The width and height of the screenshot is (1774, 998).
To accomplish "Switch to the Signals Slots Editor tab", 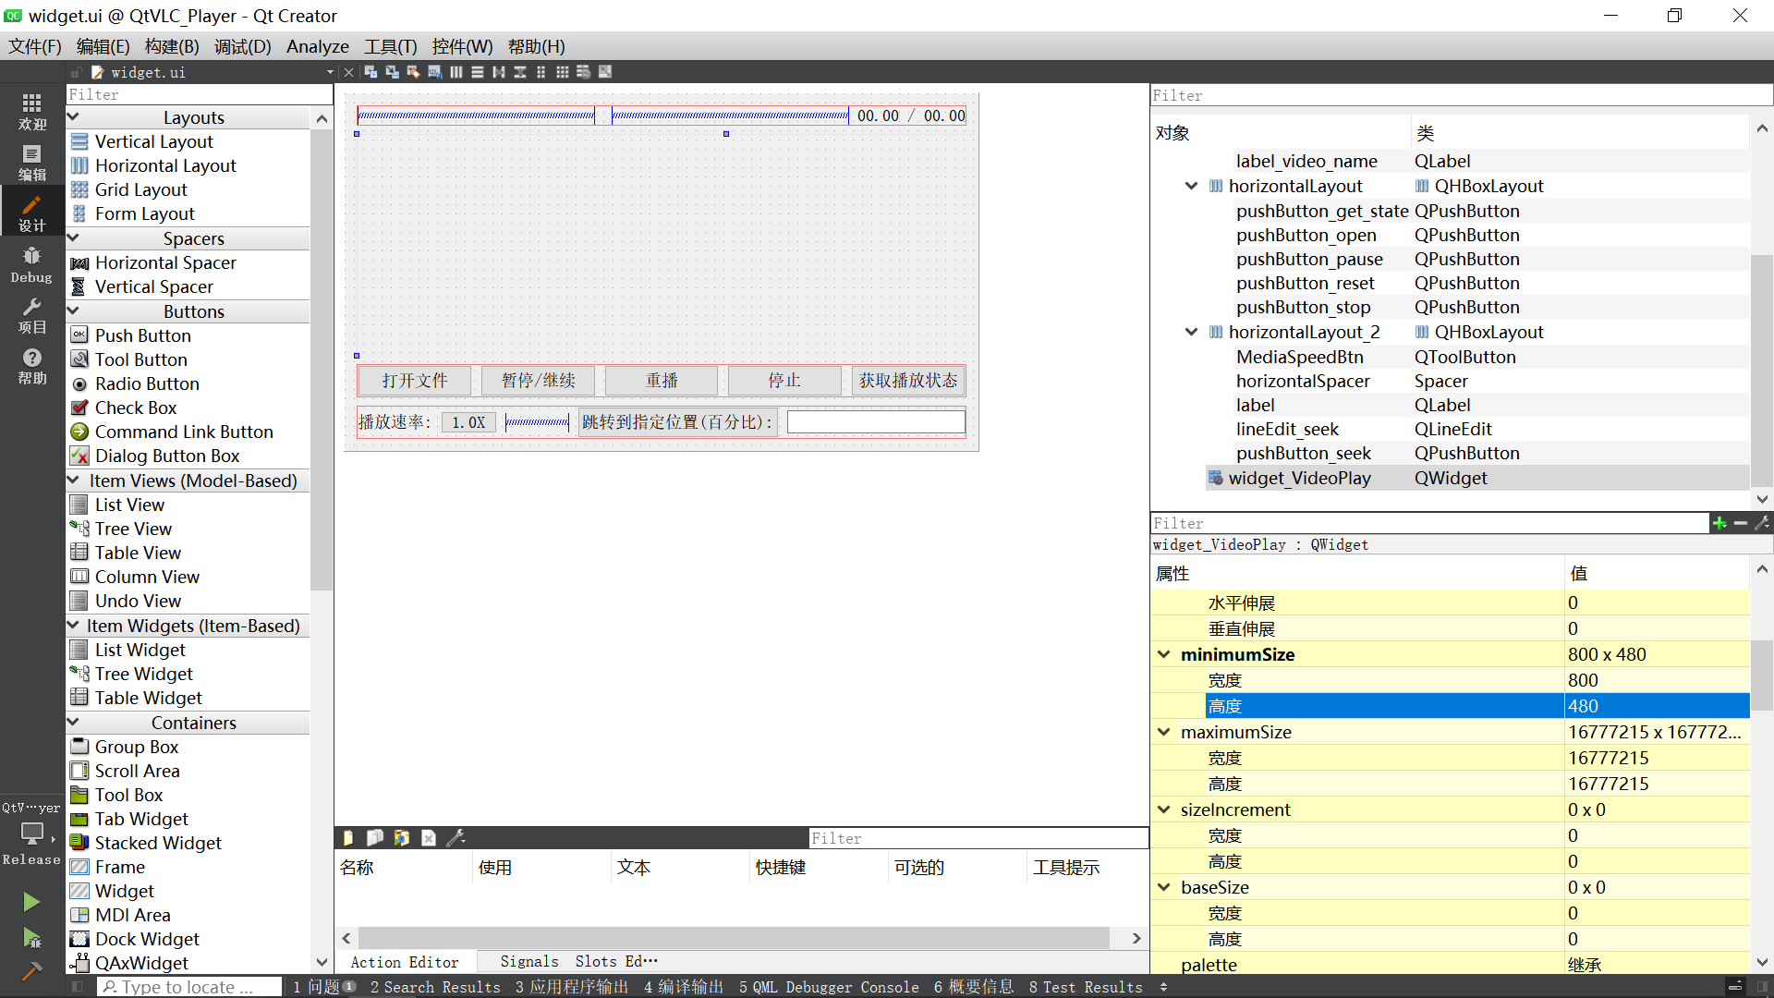I will pos(578,962).
